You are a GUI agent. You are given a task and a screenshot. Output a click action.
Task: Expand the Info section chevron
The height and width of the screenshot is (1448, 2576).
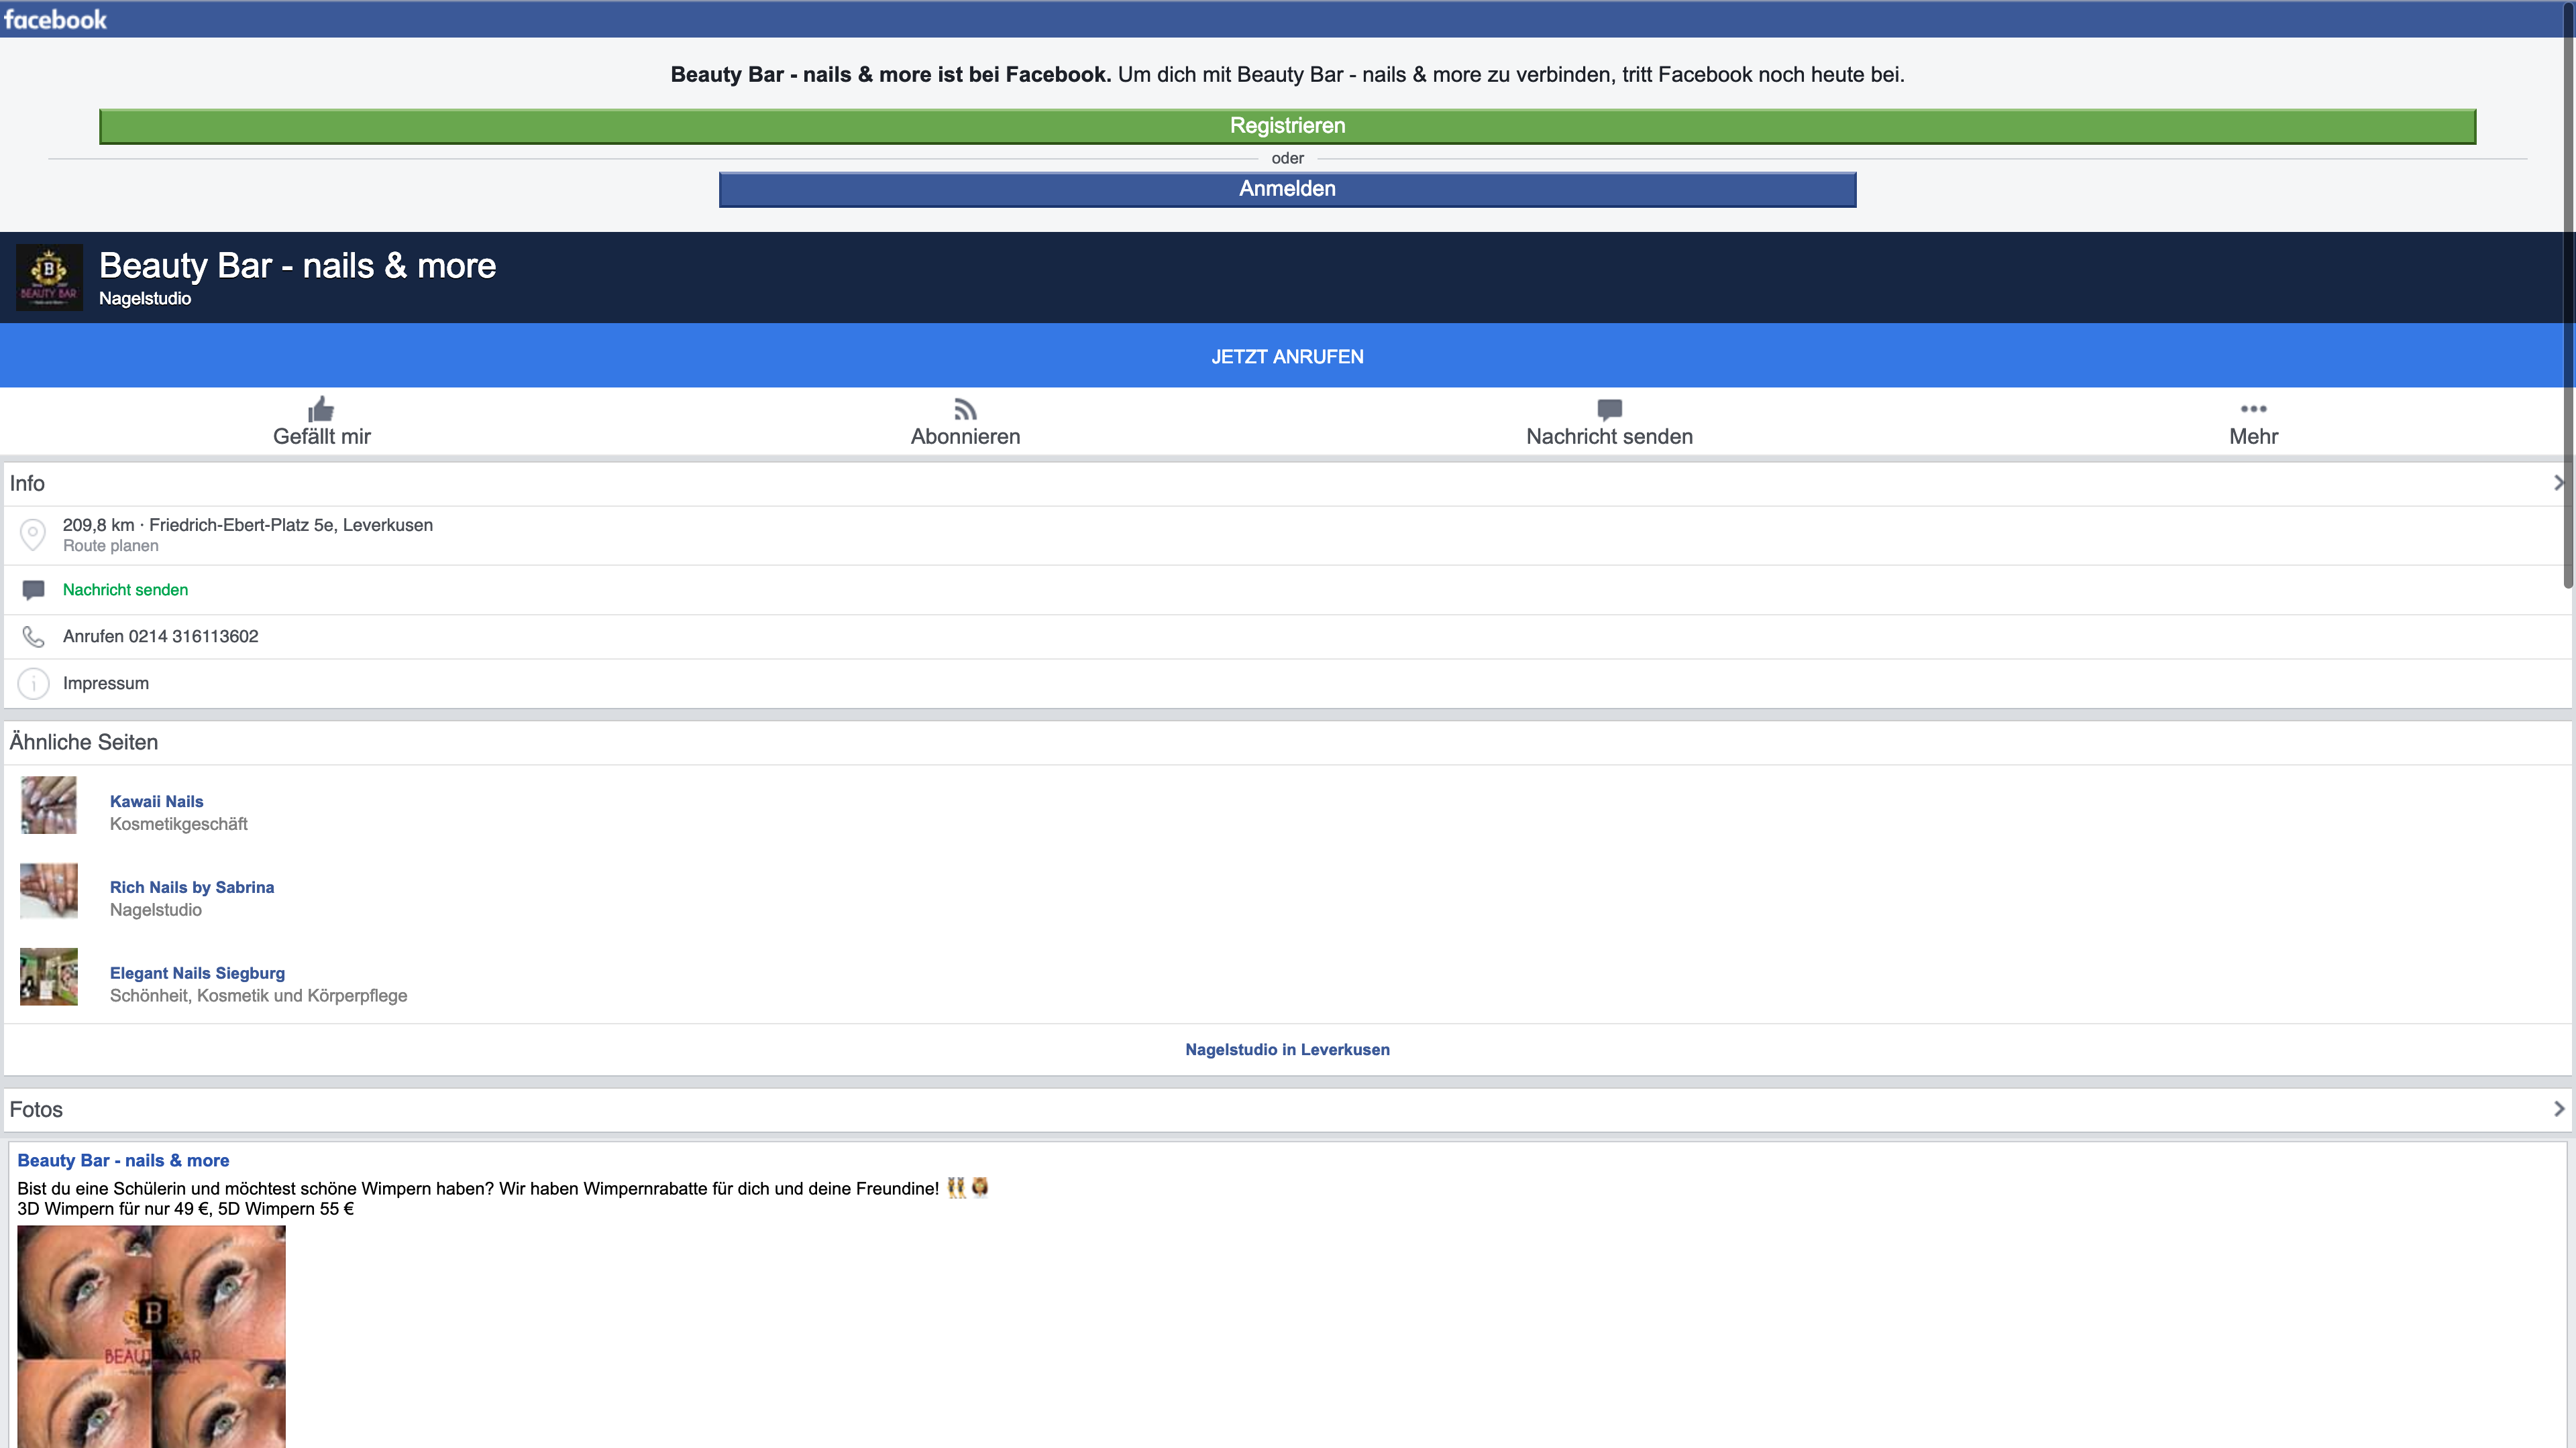[x=2558, y=483]
